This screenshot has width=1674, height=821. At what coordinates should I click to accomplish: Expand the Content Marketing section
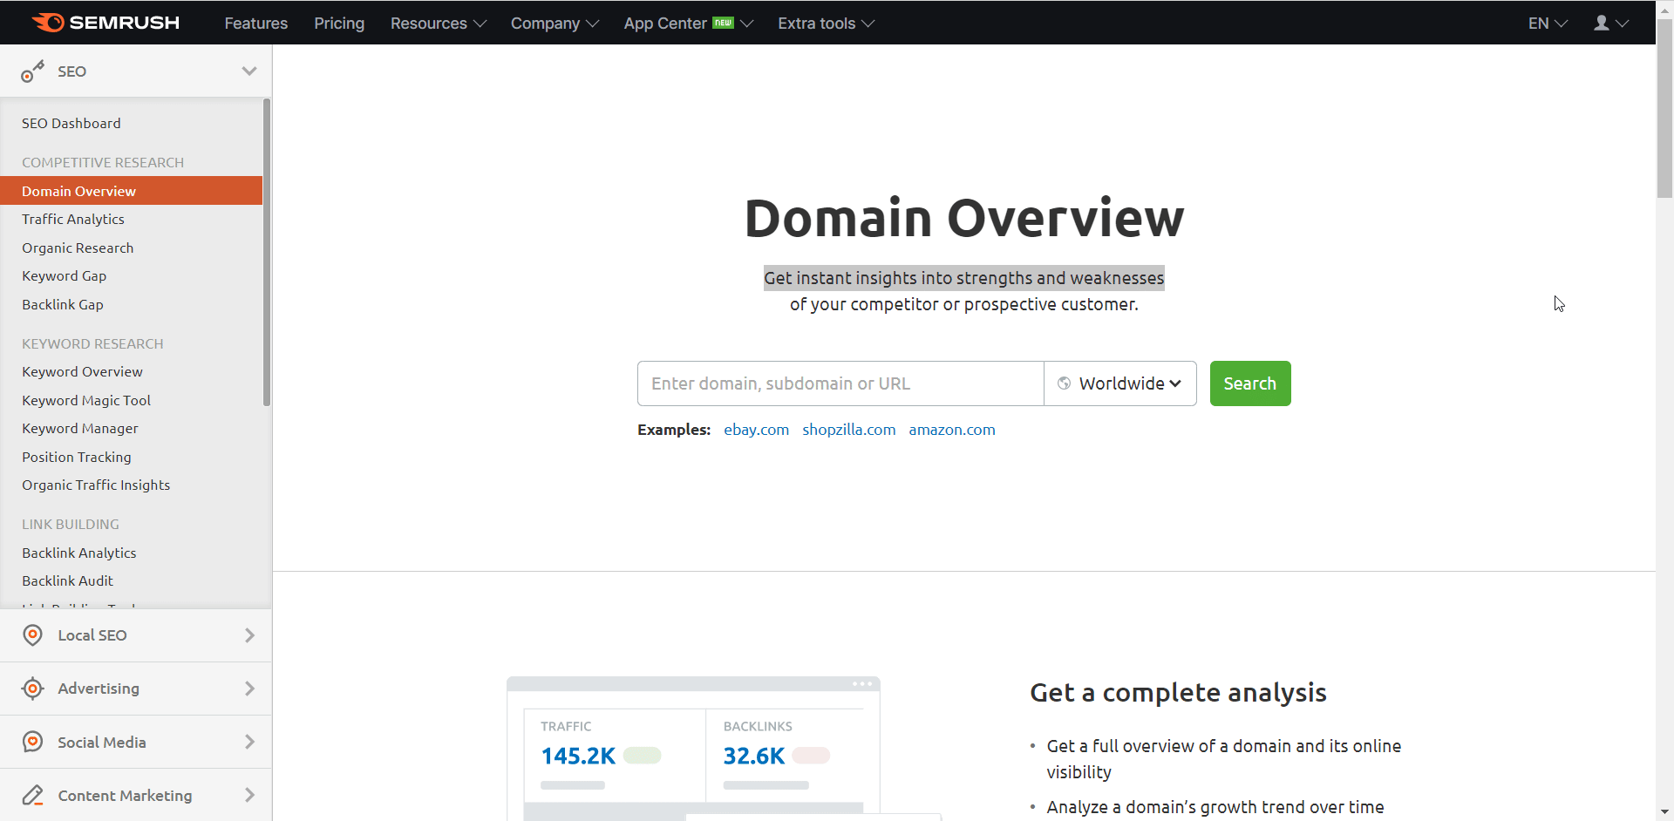[x=249, y=795]
